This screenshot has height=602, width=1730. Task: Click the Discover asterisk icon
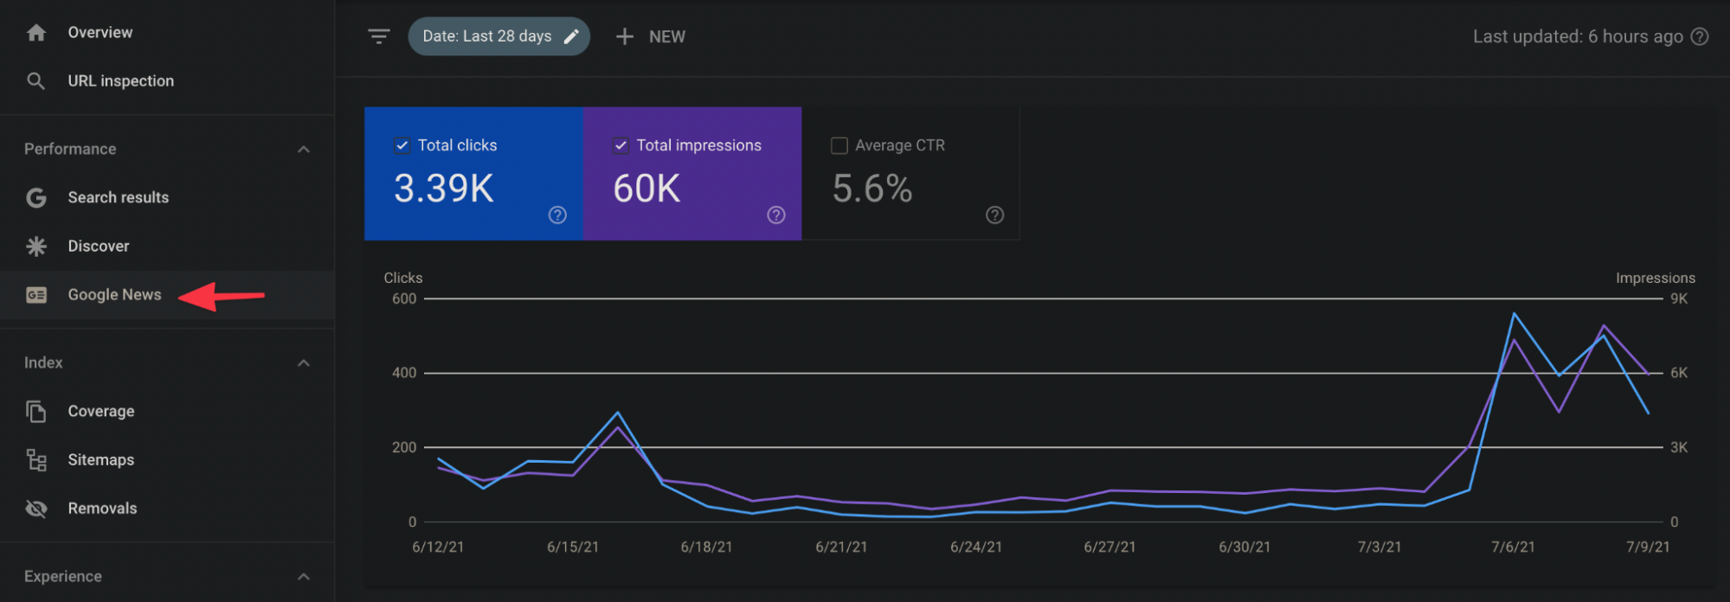tap(36, 247)
